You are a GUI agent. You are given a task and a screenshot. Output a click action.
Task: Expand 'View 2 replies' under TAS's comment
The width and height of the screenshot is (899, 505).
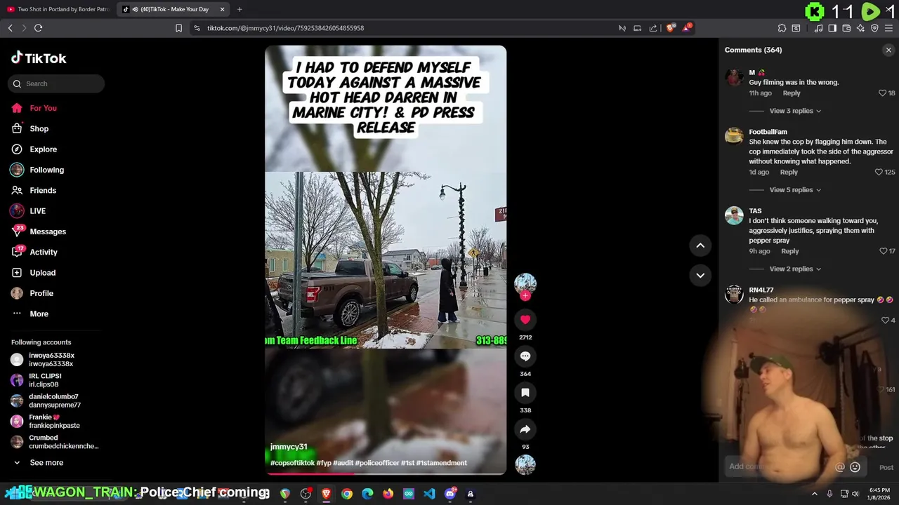pyautogui.click(x=795, y=269)
